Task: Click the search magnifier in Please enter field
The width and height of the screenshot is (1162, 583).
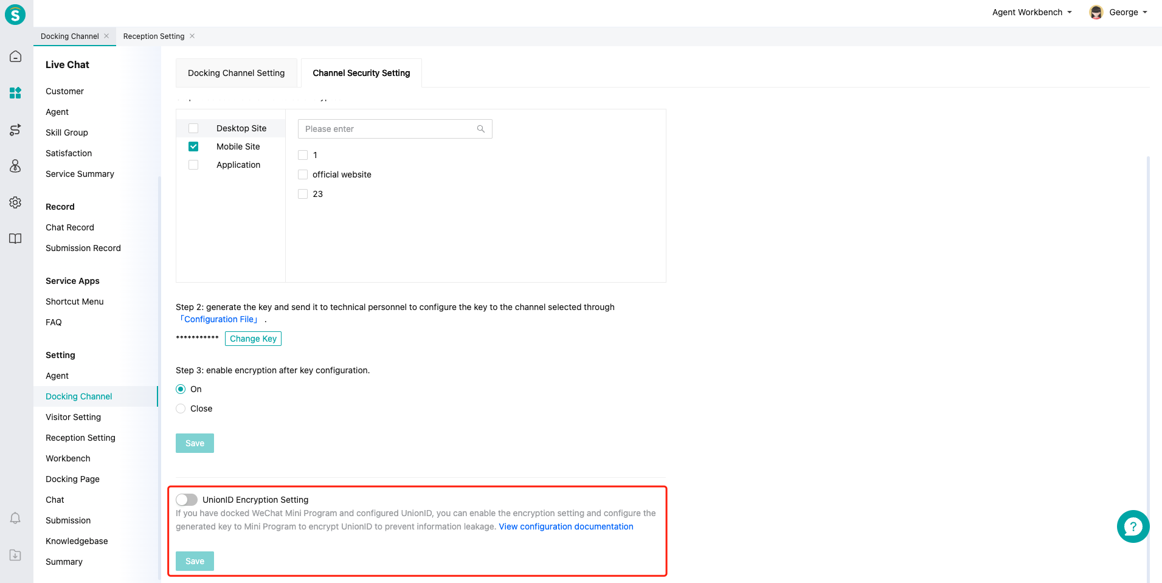Action: (480, 129)
